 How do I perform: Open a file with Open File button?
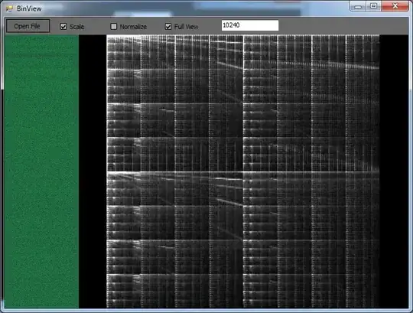pos(28,26)
